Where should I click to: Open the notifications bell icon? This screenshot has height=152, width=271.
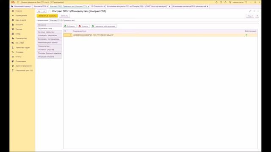(x=216, y=2)
